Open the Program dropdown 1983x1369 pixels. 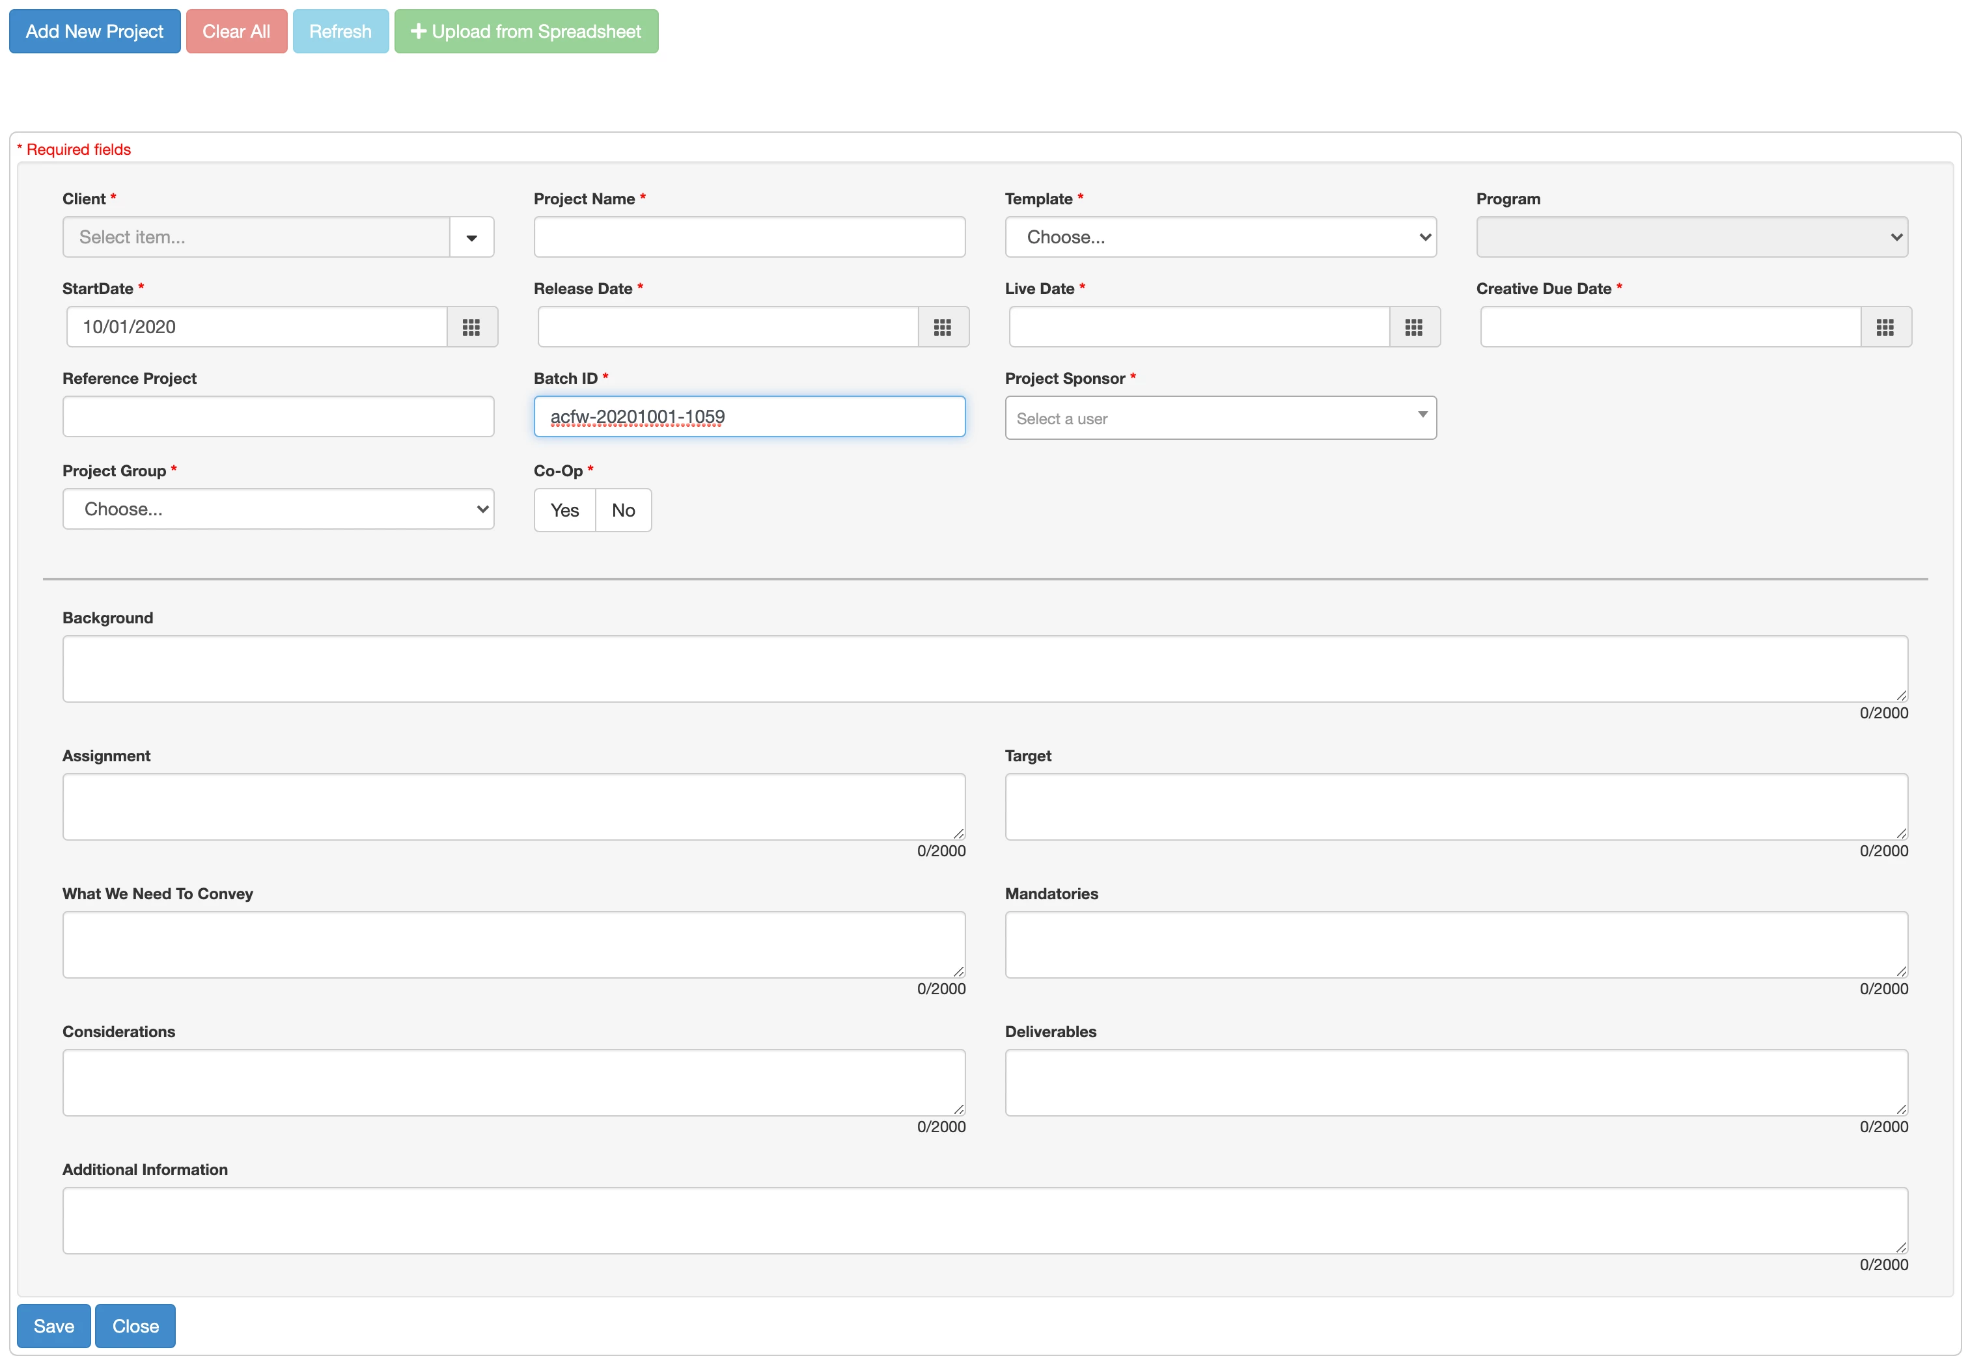pos(1691,237)
